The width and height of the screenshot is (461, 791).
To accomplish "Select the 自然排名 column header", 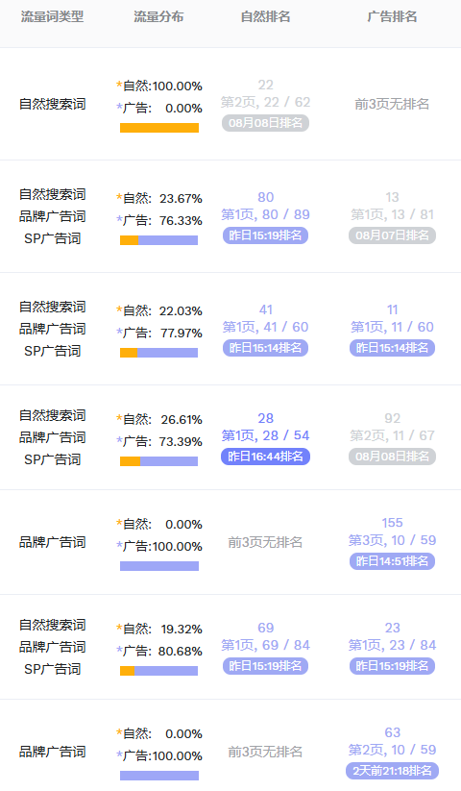I will (x=265, y=16).
